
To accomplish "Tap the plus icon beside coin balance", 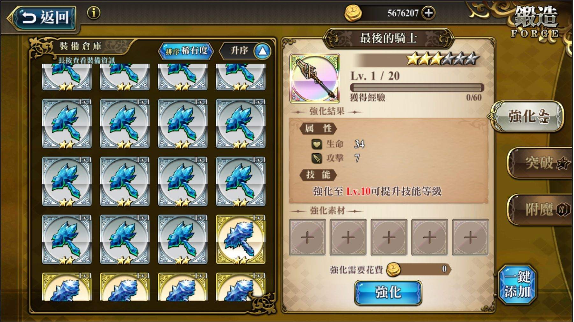I will click(x=428, y=13).
